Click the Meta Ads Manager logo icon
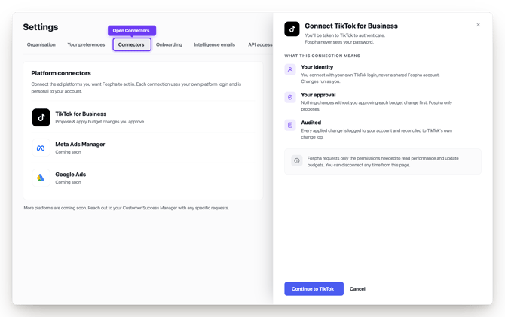The width and height of the screenshot is (505, 317). point(41,148)
